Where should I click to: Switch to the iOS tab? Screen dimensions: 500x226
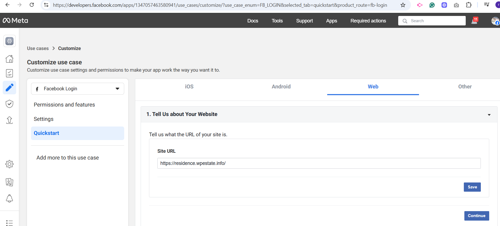point(189,87)
